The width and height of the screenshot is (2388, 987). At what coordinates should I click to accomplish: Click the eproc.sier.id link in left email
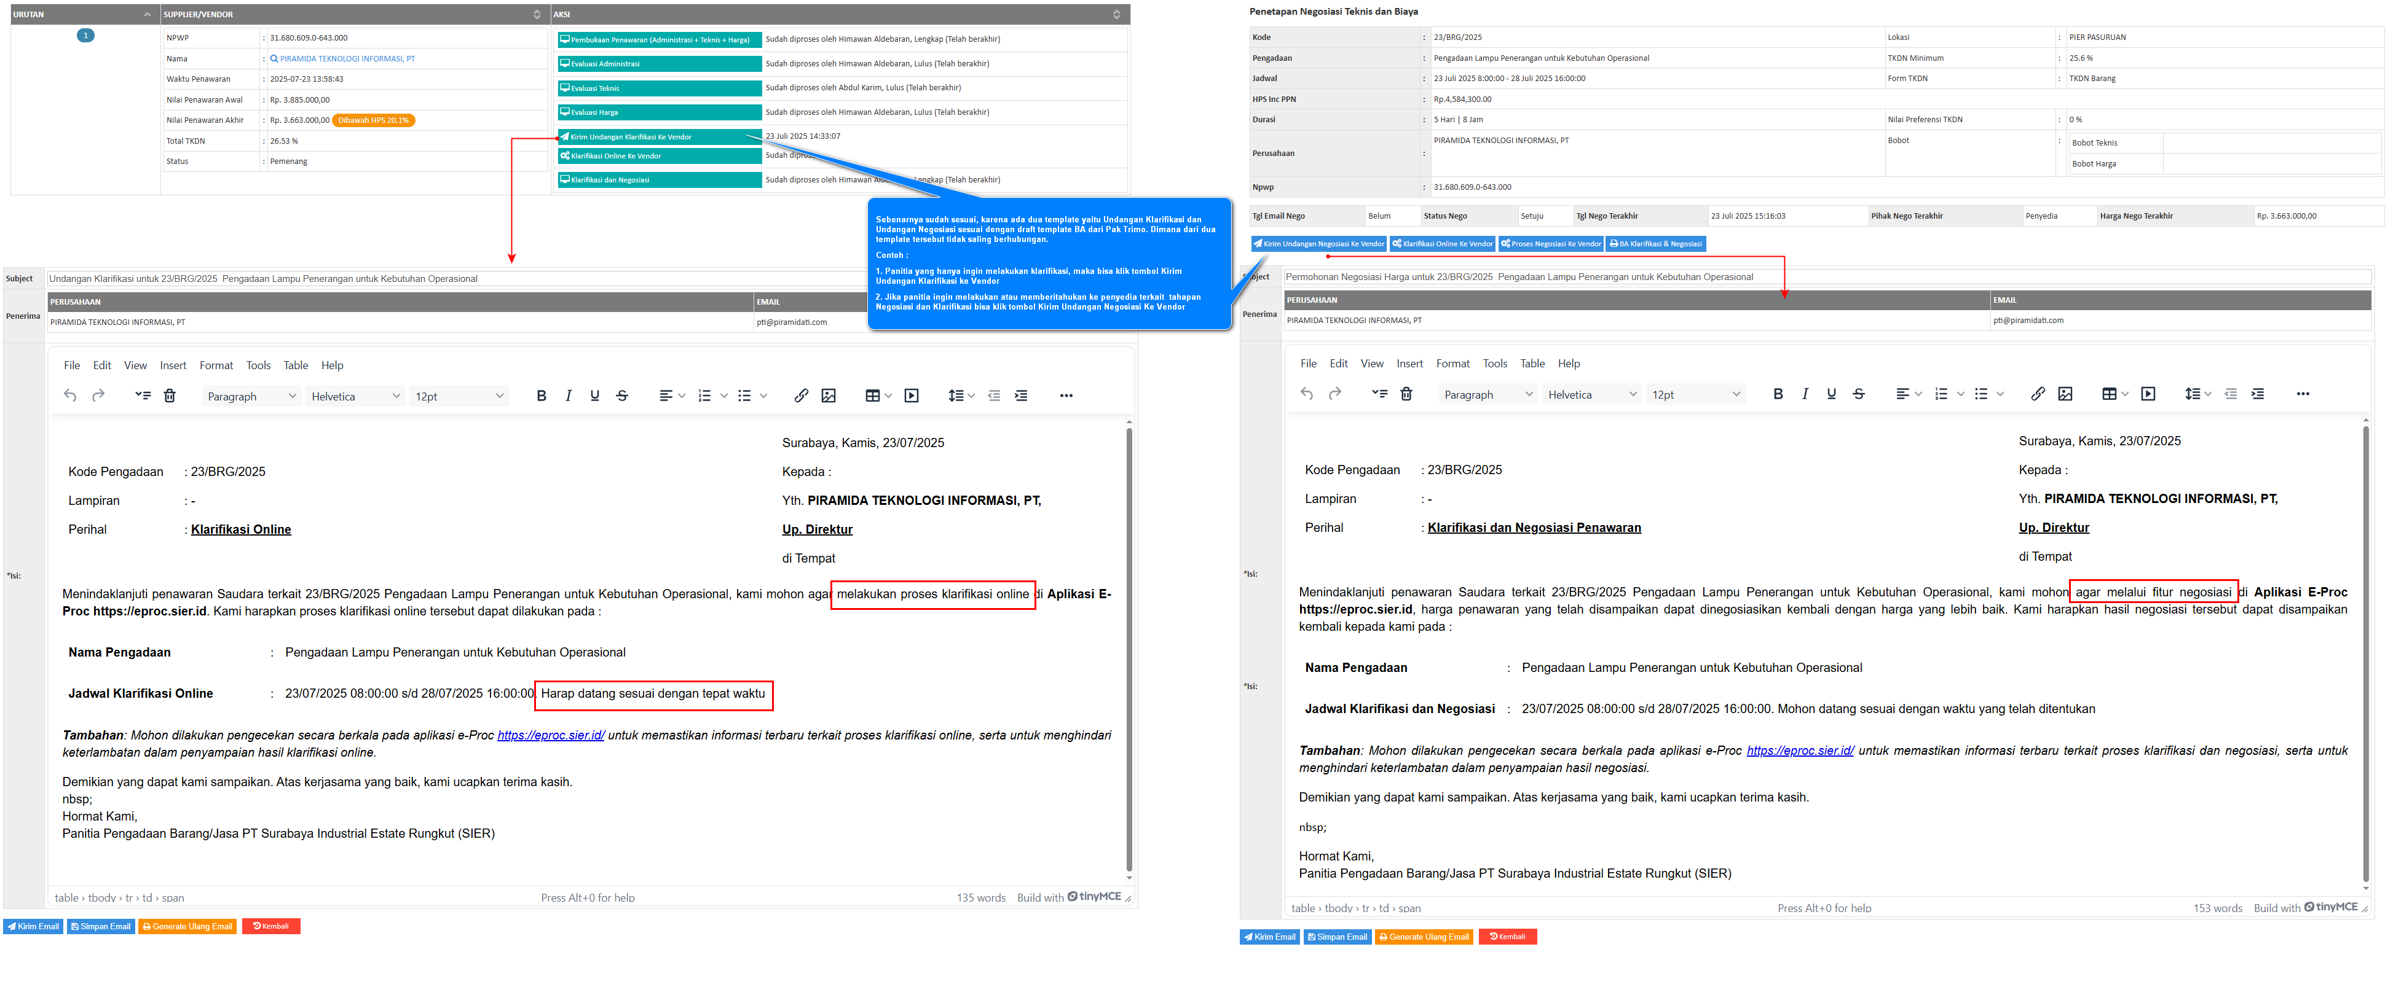coord(551,735)
